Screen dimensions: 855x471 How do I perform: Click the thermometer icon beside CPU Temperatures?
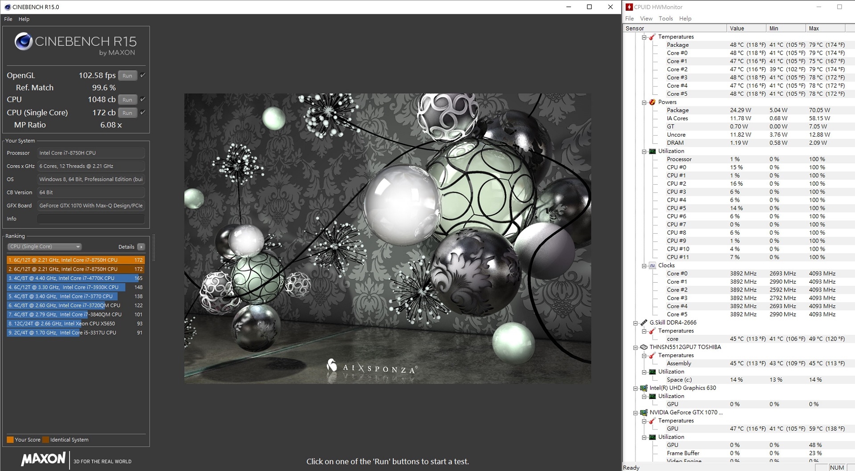click(652, 37)
